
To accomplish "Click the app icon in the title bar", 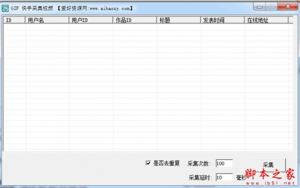I will [5, 8].
